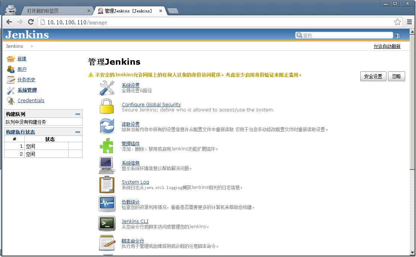Click the Jenkins breadcrumb link
The height and width of the screenshot is (257, 416).
click(14, 46)
